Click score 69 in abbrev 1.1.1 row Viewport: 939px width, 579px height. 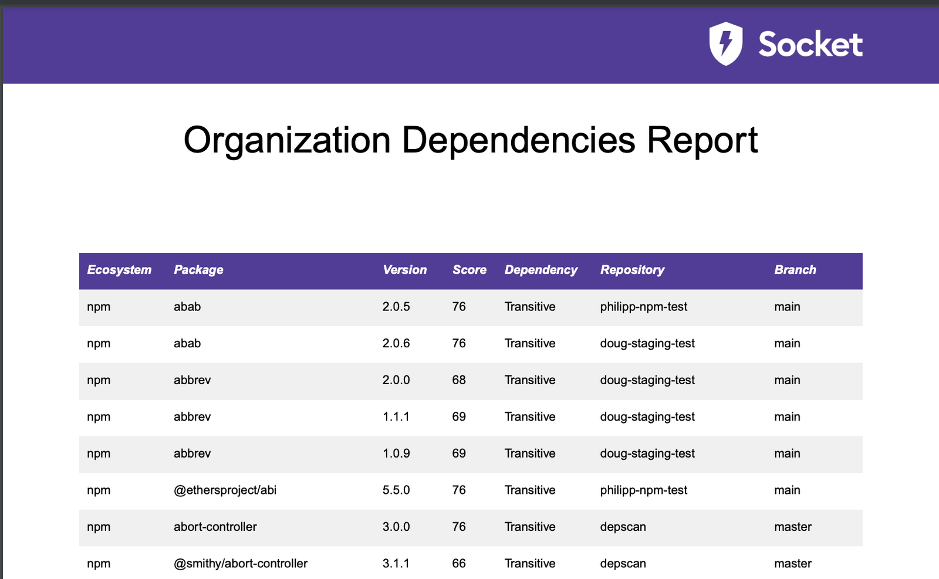pos(459,417)
